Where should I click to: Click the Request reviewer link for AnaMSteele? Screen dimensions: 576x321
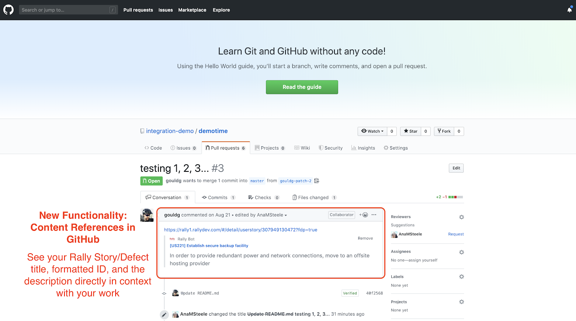456,234
